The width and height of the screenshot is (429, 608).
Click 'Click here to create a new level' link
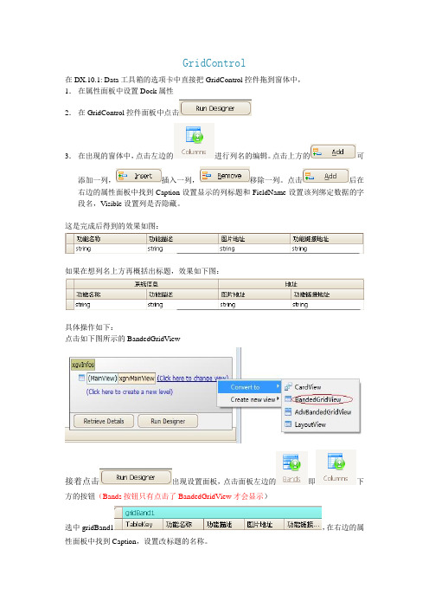[130, 391]
